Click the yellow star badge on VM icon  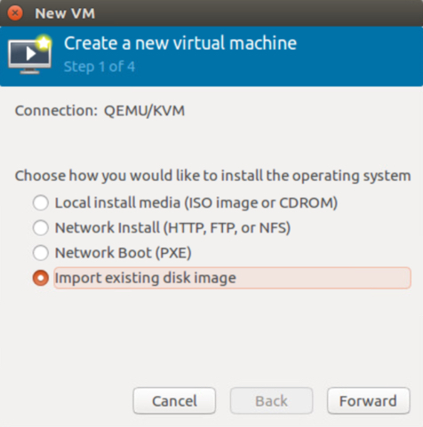coord(44,43)
